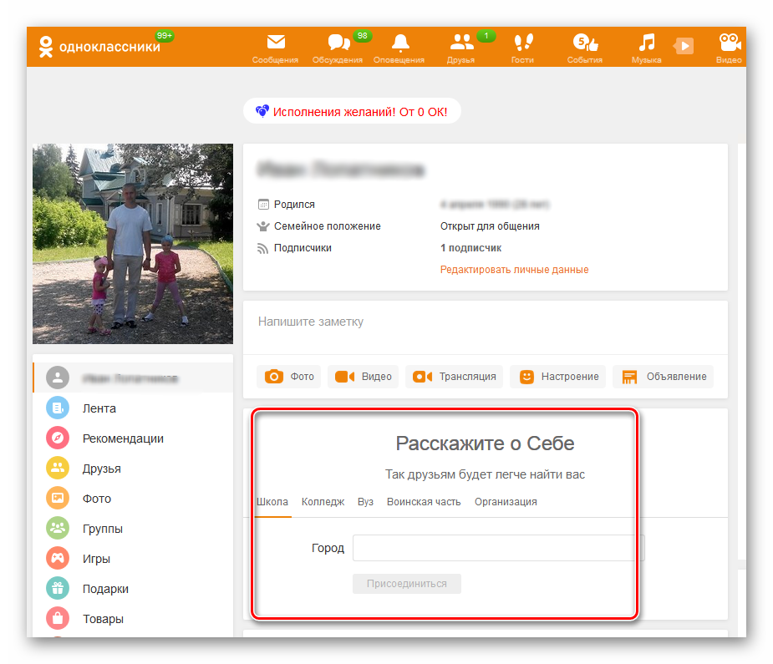Start a Трансляция broadcast
Image resolution: width=773 pixels, height=664 pixels.
[455, 377]
